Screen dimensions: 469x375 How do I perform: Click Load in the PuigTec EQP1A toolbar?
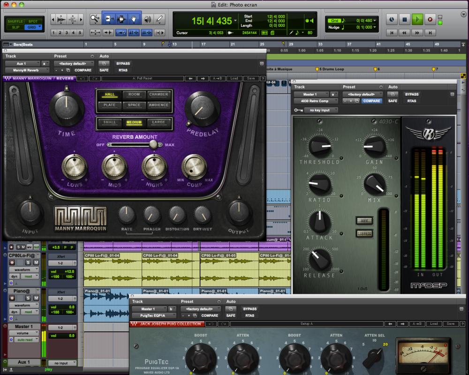tap(434, 324)
